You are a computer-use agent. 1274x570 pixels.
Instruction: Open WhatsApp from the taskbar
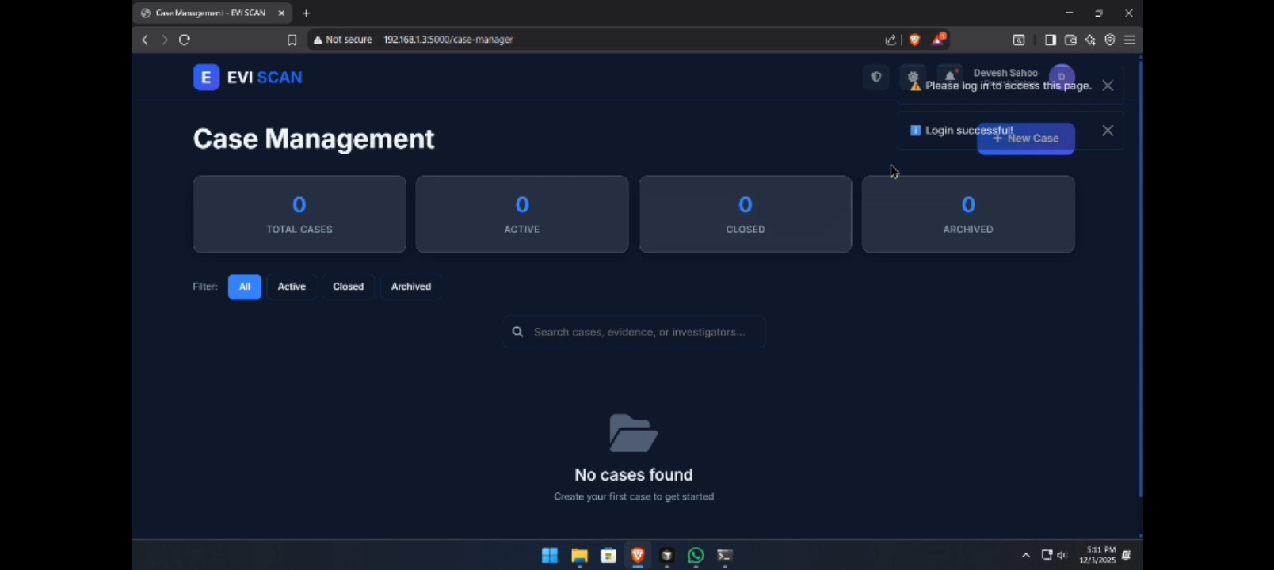[x=696, y=556]
